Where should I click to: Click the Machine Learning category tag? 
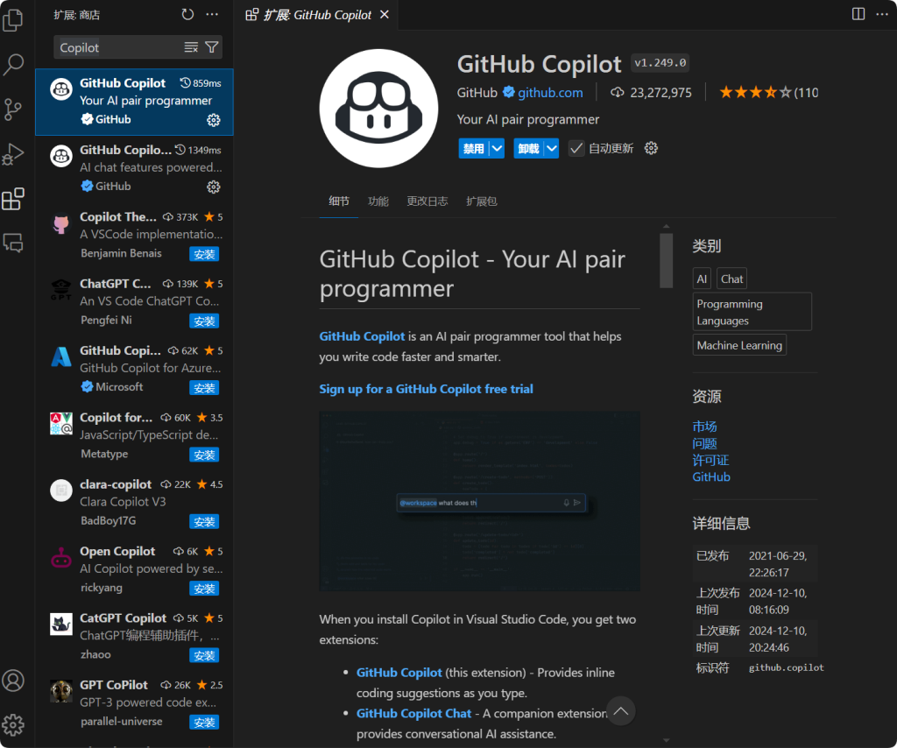[739, 345]
